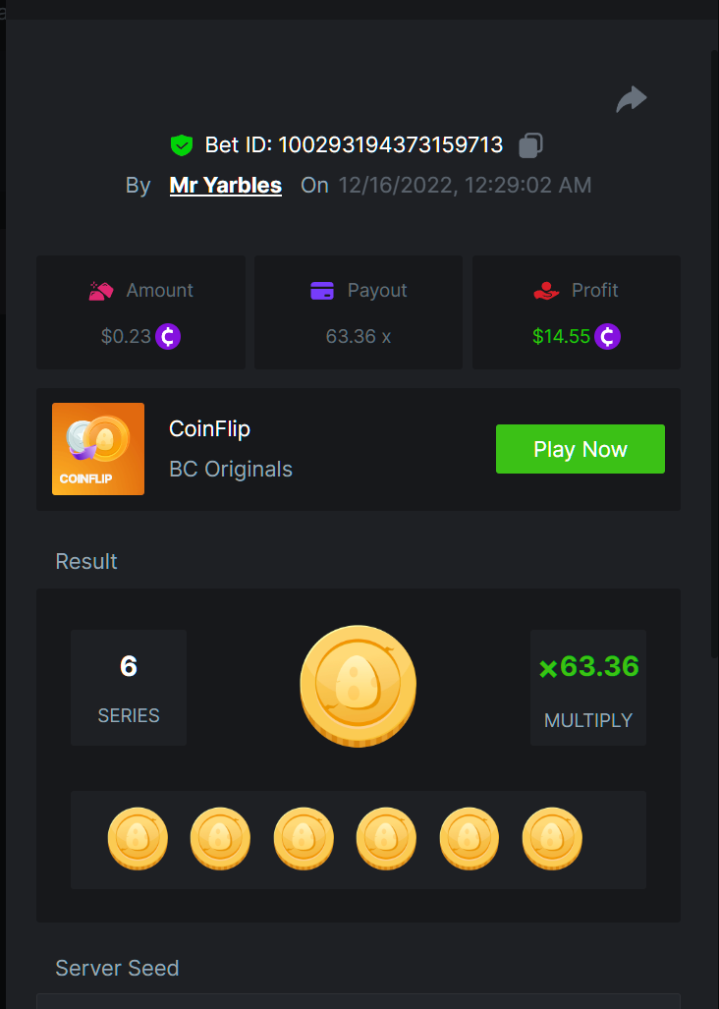Open Mr Yarbles profile link
This screenshot has width=719, height=1009.
226,186
